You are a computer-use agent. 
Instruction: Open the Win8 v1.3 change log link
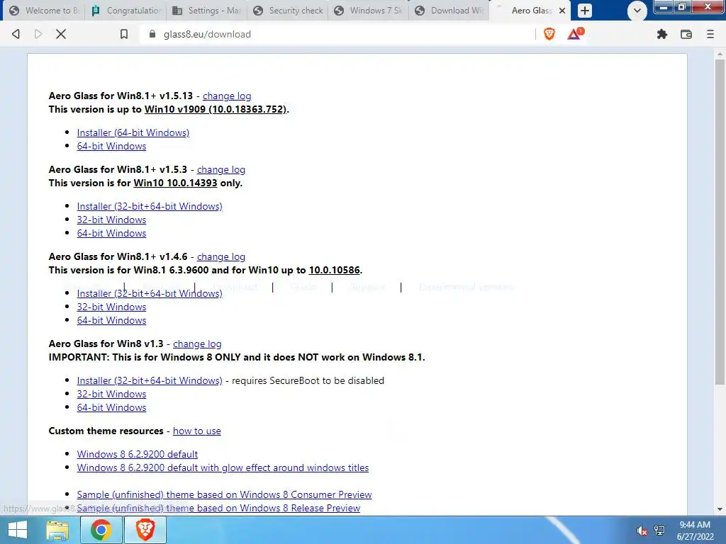pos(197,344)
